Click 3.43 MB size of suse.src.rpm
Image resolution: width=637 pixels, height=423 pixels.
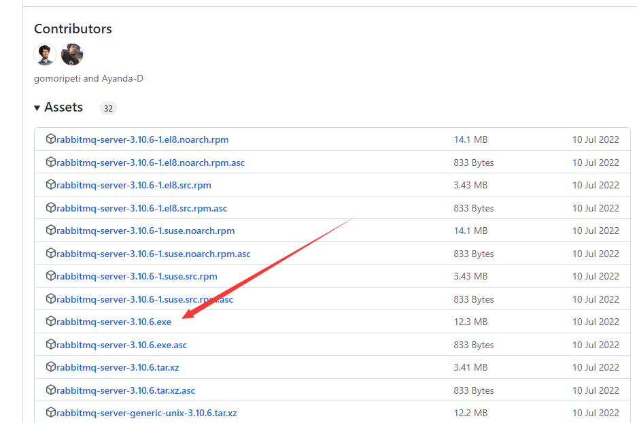click(x=470, y=276)
